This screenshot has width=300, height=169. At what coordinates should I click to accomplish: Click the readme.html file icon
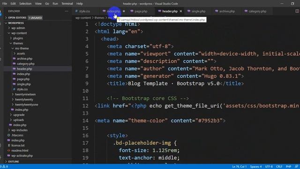click(x=8, y=151)
